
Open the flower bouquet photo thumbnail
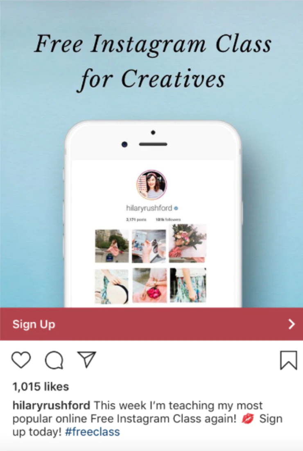[x=188, y=243]
